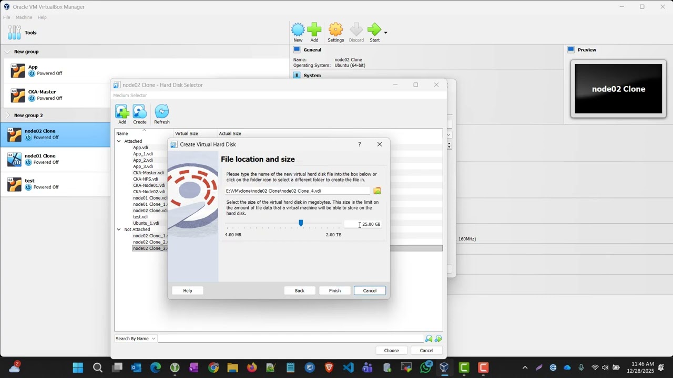Expand the New group 2 chevron
The image size is (673, 378).
click(x=7, y=115)
